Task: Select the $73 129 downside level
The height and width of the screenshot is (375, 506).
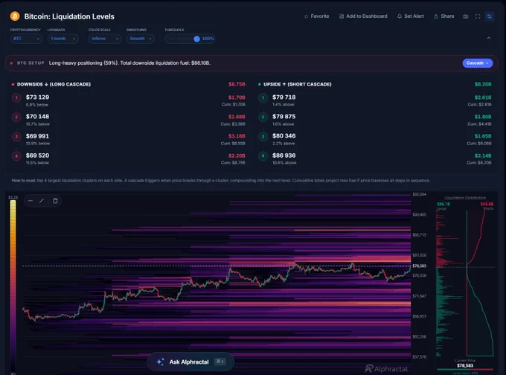Action: [37, 97]
